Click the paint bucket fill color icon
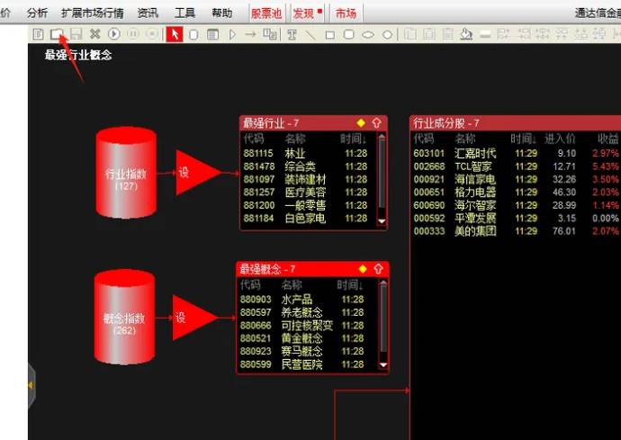The width and height of the screenshot is (621, 440). pyautogui.click(x=466, y=34)
